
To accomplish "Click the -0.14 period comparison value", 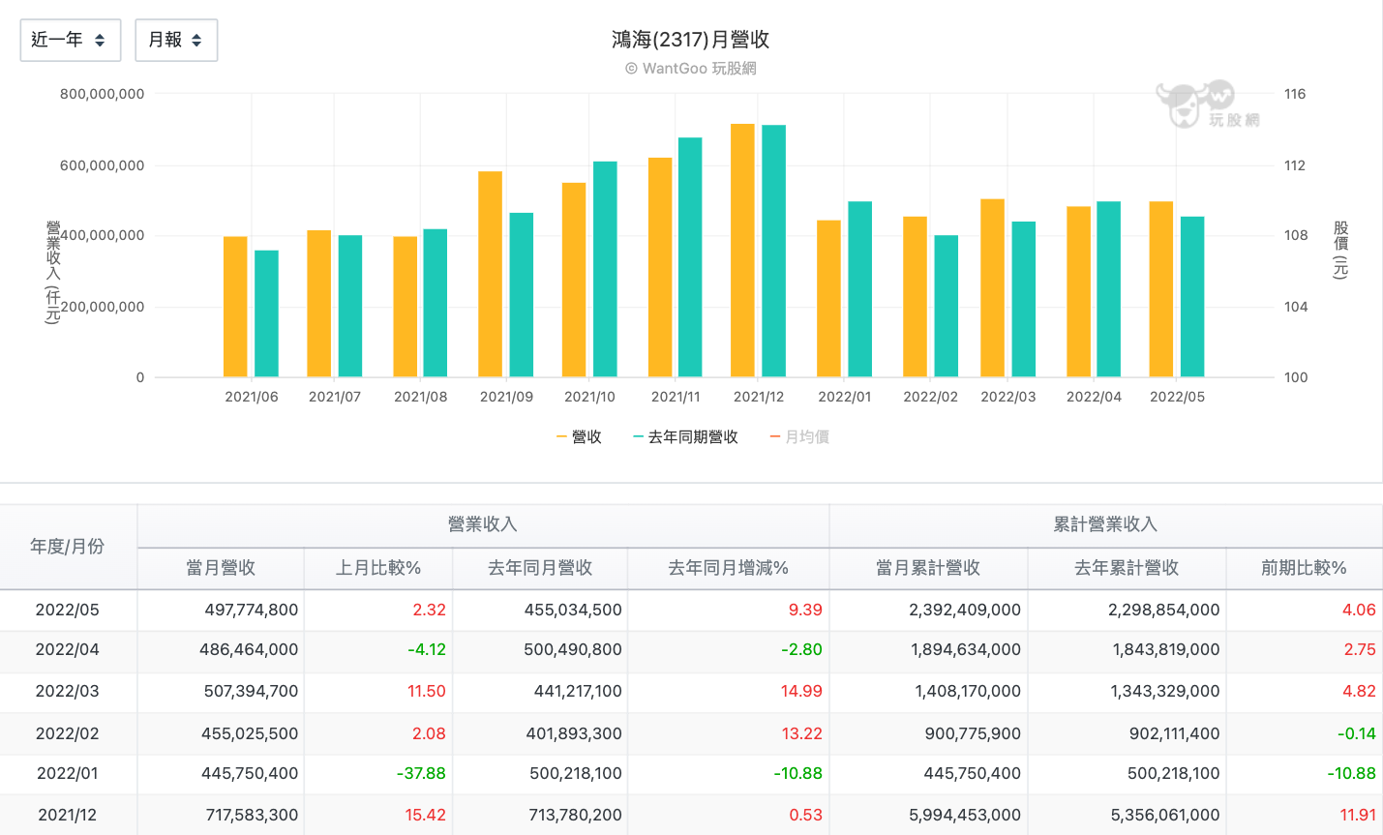I will coord(1357,734).
